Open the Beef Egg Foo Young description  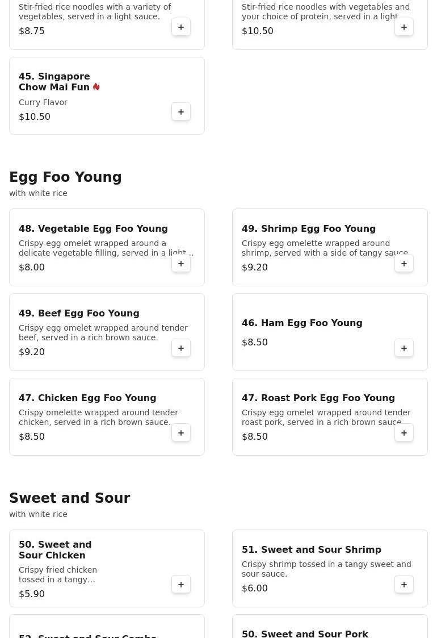point(103,332)
